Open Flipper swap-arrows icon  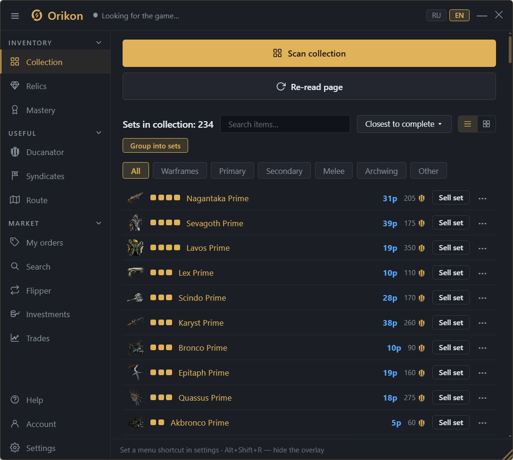(15, 290)
